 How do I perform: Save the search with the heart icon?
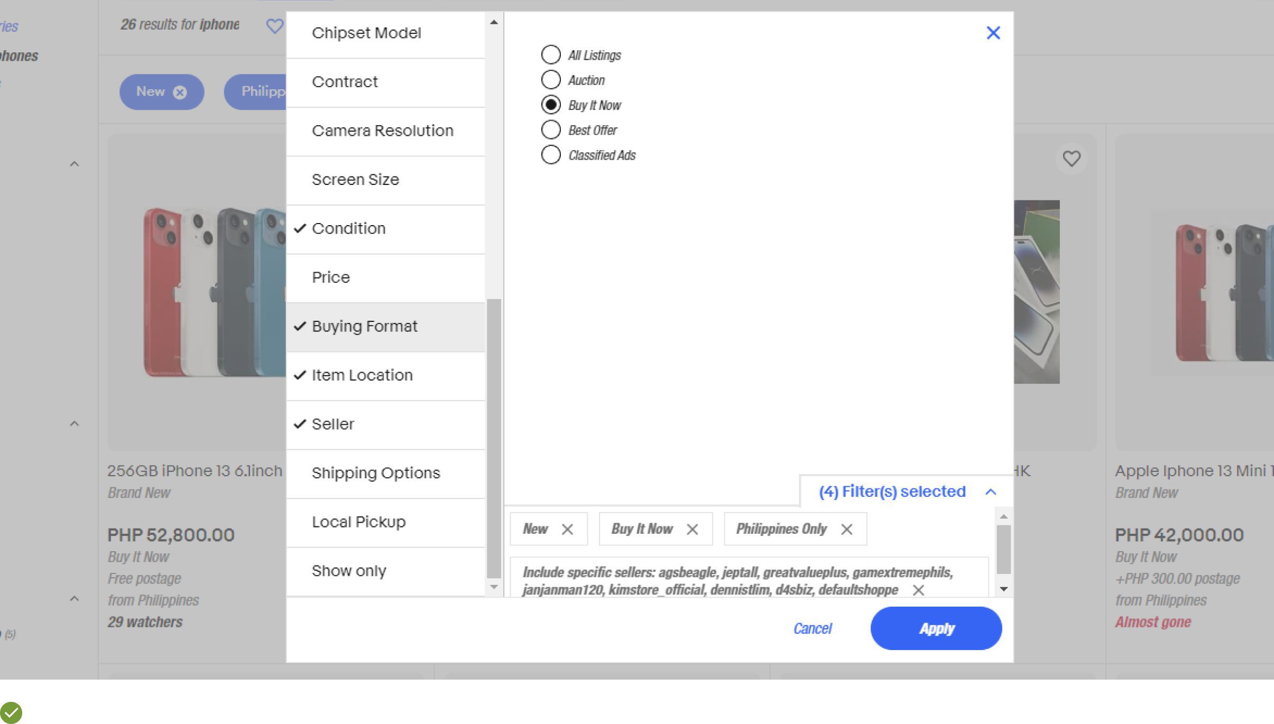pos(274,25)
